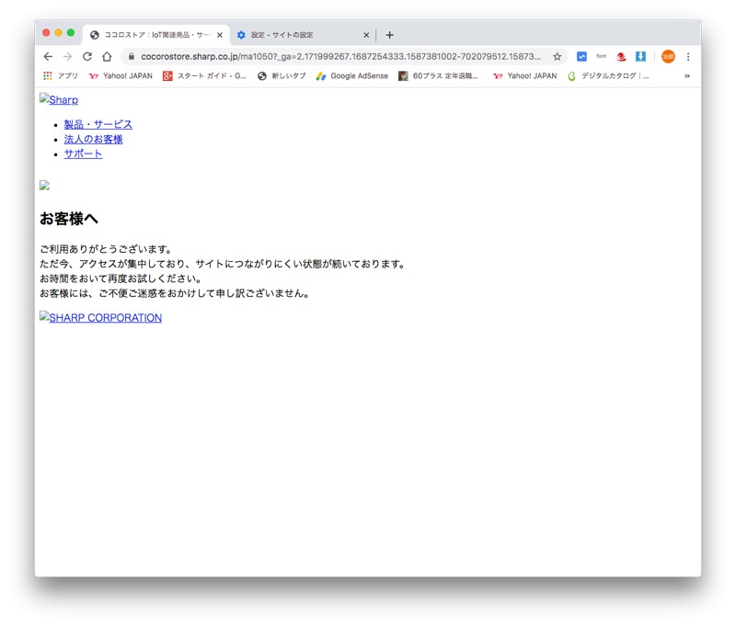Bookmark this page with the star icon
This screenshot has height=626, width=736.
pyautogui.click(x=557, y=56)
